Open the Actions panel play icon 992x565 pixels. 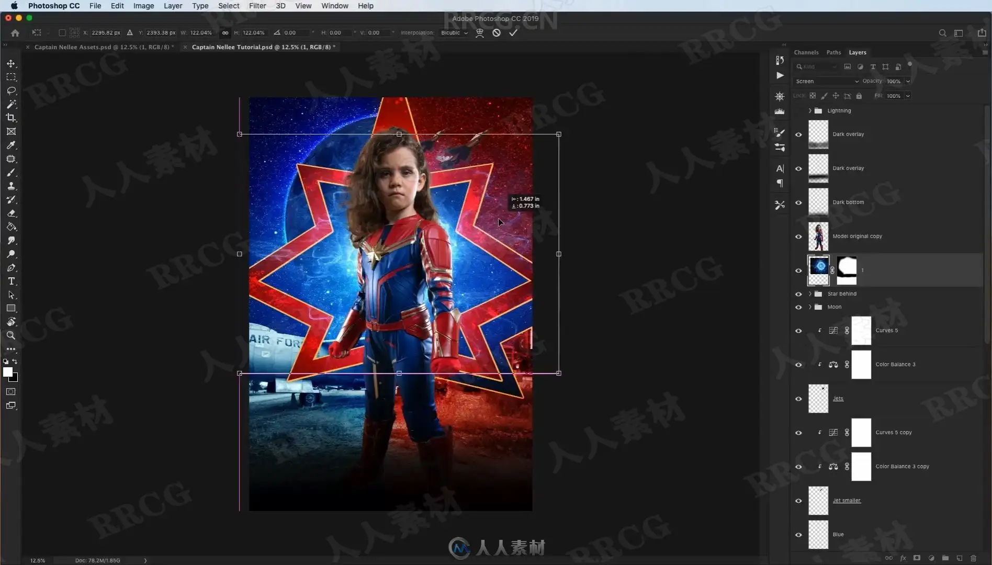pos(780,75)
